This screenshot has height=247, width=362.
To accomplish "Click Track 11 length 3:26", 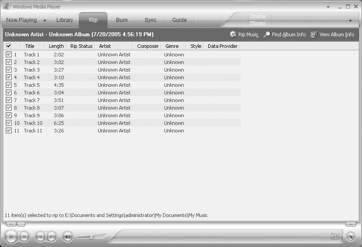I will pos(59,131).
